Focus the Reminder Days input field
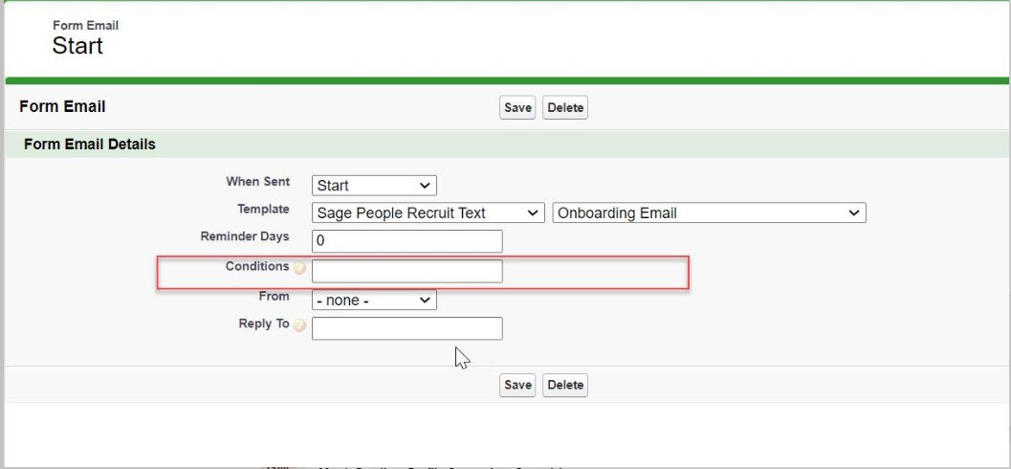The height and width of the screenshot is (469, 1011). tap(407, 241)
